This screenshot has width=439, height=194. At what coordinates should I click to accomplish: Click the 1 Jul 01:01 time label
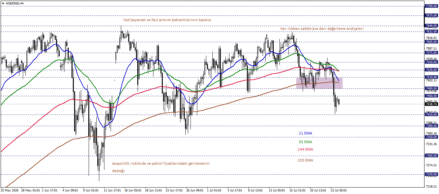pos(214,190)
